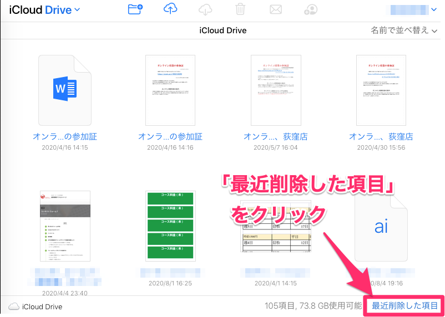Click the new folder icon
This screenshot has height=317, width=445.
coord(135,9)
